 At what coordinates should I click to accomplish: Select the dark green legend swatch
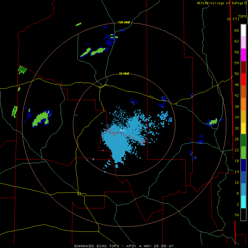pos(243,140)
